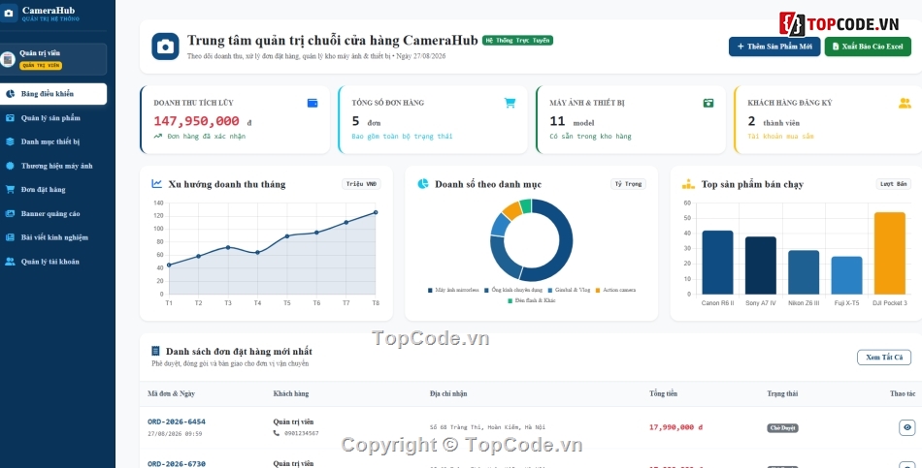Click the CameraHub logo camera icon
The width and height of the screenshot is (922, 468).
pos(8,13)
